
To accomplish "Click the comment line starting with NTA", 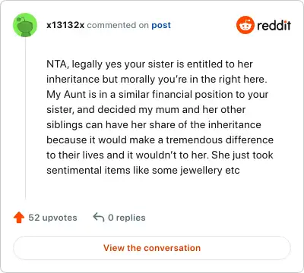I will [x=150, y=64].
